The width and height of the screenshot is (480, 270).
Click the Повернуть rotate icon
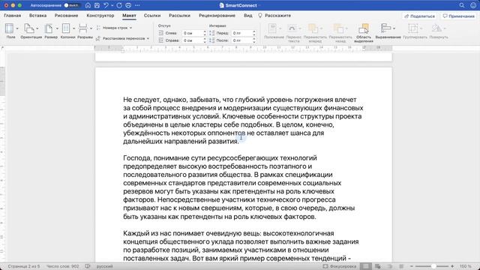pyautogui.click(x=436, y=28)
